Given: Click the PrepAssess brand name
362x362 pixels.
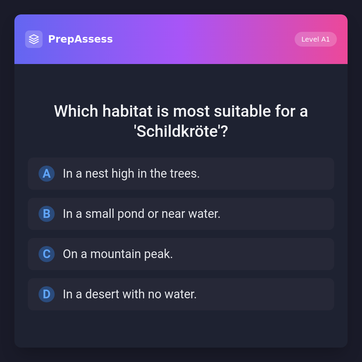Looking at the screenshot, I should pyautogui.click(x=80, y=39).
